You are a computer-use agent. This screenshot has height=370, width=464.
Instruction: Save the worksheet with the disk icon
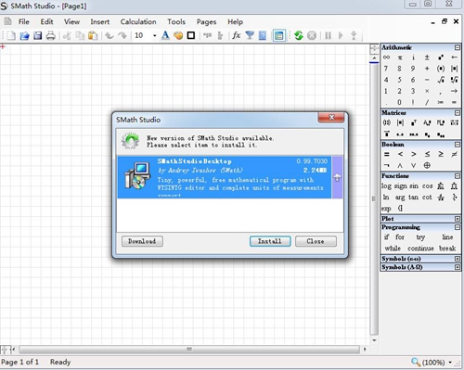pos(37,35)
